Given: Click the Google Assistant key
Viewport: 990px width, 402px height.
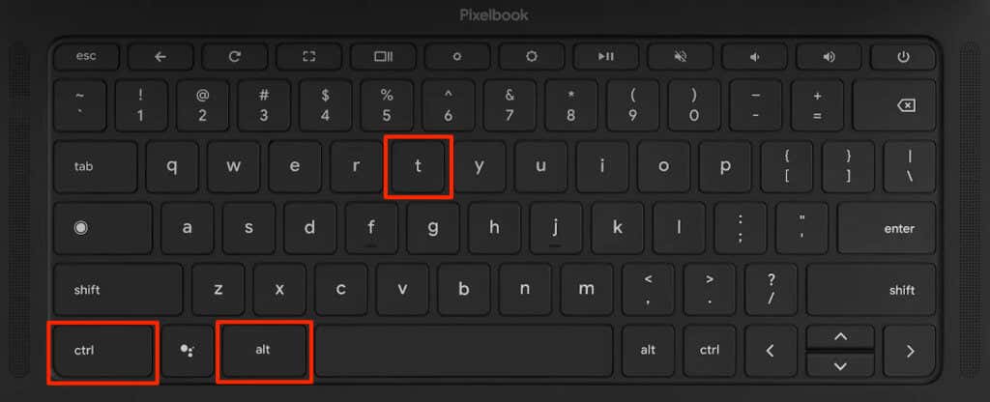Looking at the screenshot, I should [x=188, y=350].
